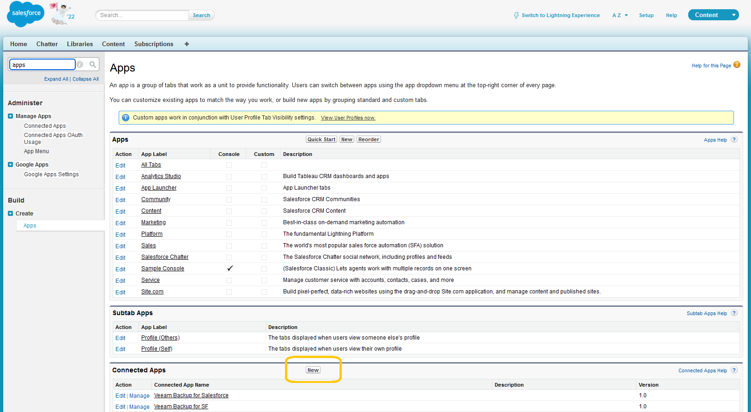Open the Analytics Studio app link
This screenshot has width=751, height=412.
point(161,176)
